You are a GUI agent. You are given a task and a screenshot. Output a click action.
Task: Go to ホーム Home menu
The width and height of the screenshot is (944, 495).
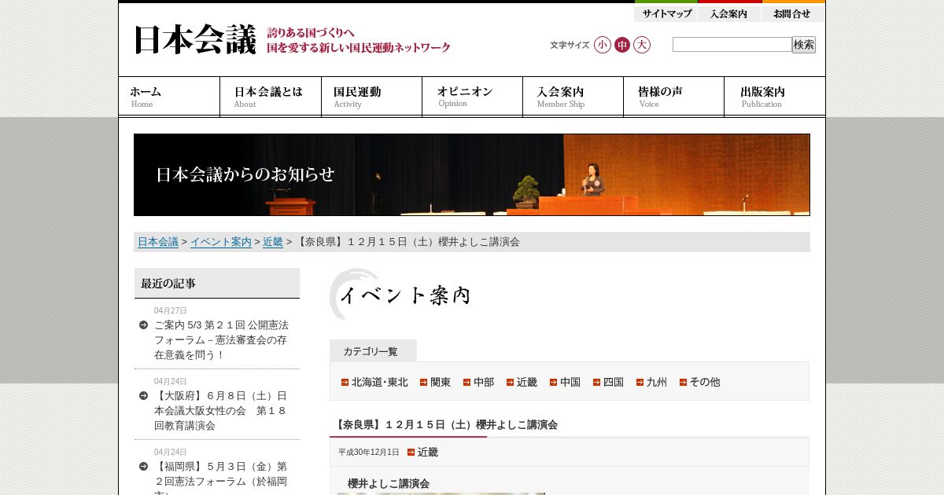(169, 97)
